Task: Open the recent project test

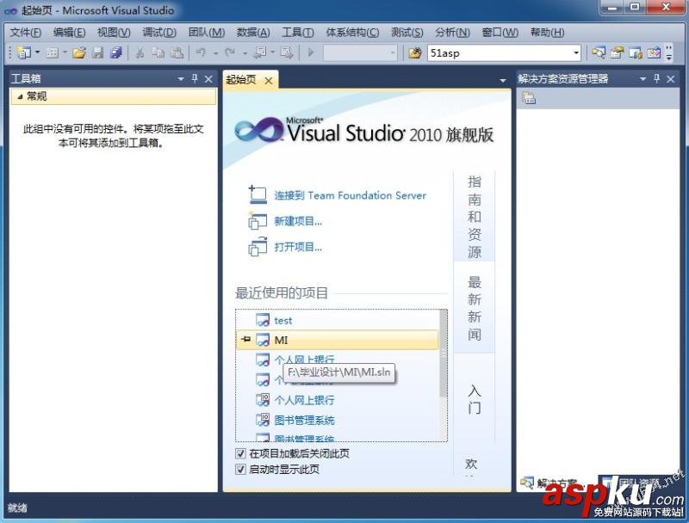Action: click(283, 321)
